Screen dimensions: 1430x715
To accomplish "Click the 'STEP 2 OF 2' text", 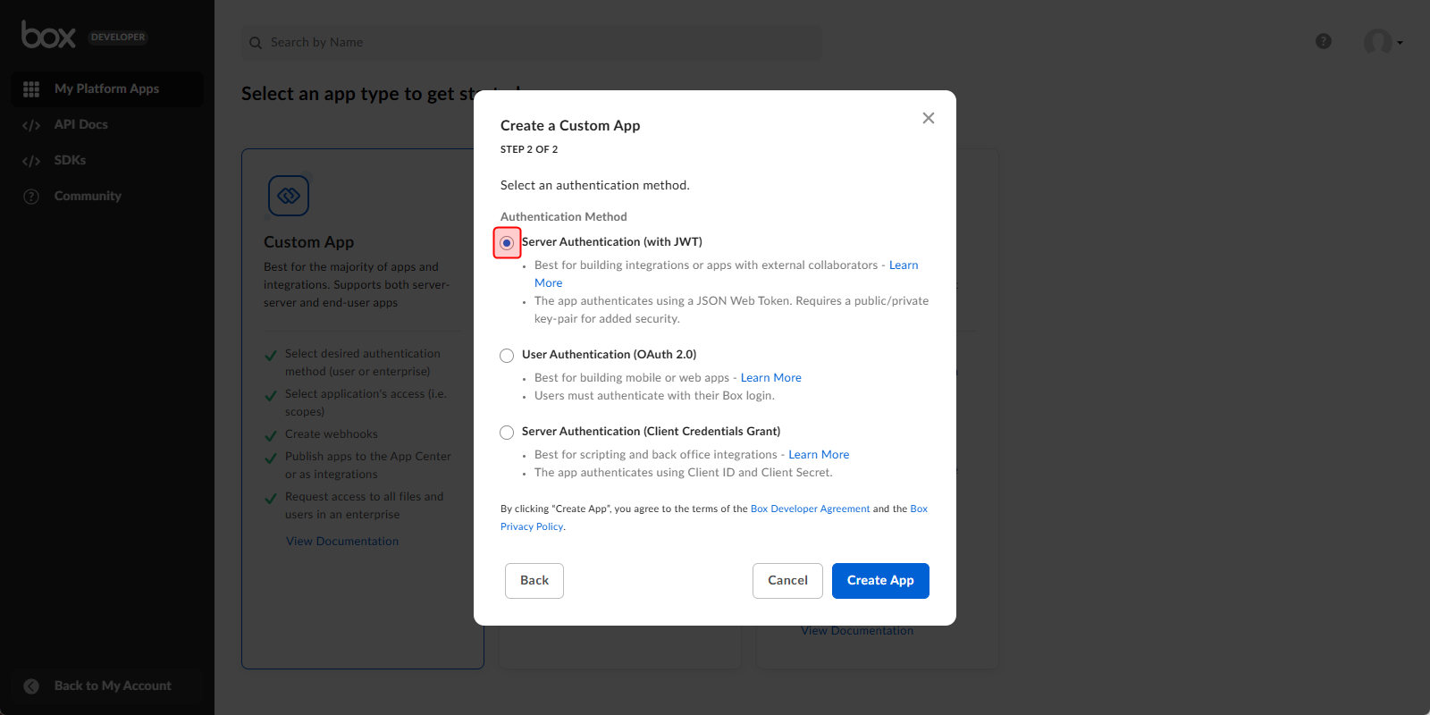I will (529, 150).
